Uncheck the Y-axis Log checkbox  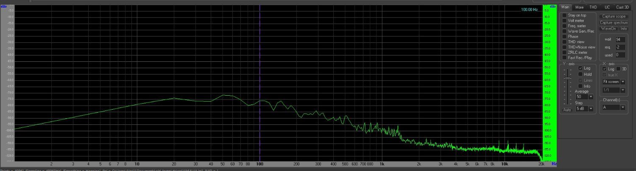point(580,68)
